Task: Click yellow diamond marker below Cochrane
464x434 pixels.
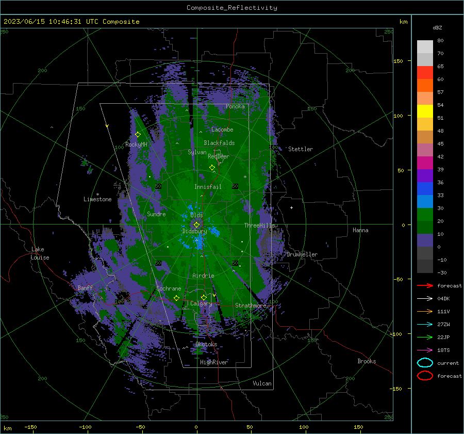Action: 177,298
